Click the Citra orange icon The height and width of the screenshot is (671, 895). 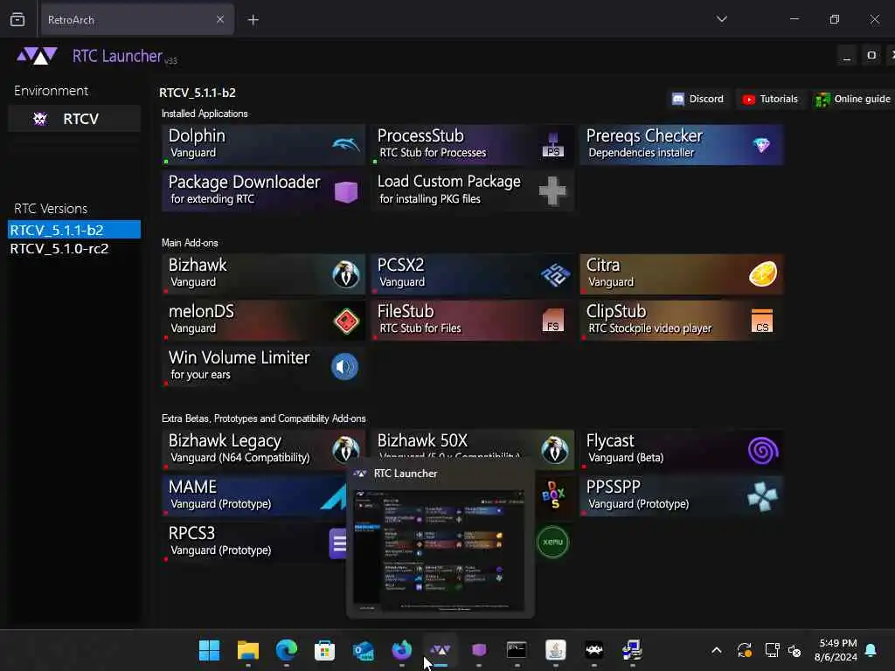pos(763,273)
